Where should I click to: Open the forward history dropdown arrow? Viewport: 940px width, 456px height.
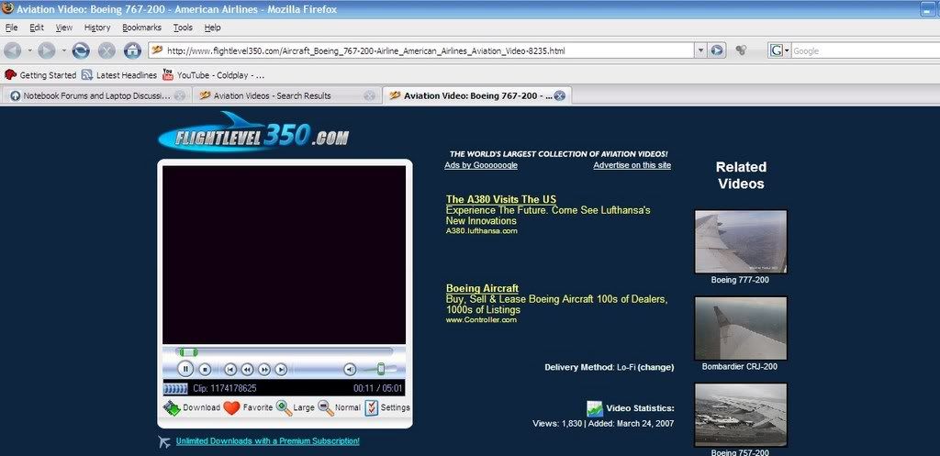[63, 51]
